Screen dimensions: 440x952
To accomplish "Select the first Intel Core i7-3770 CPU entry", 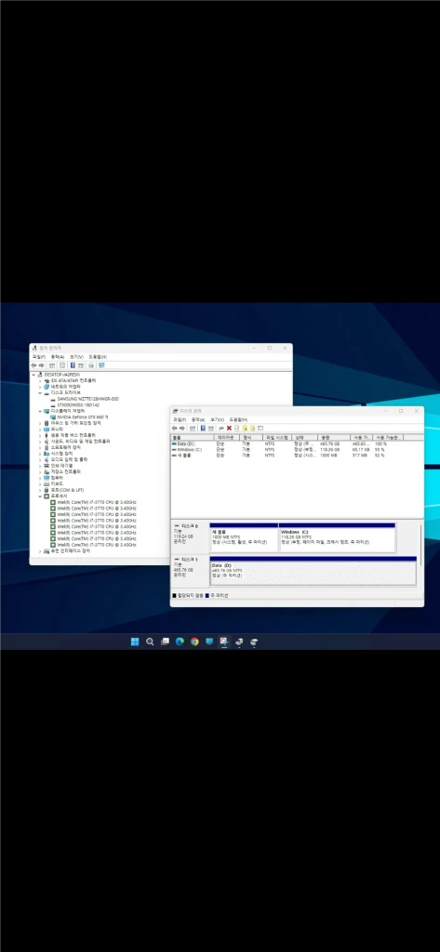I will click(96, 502).
